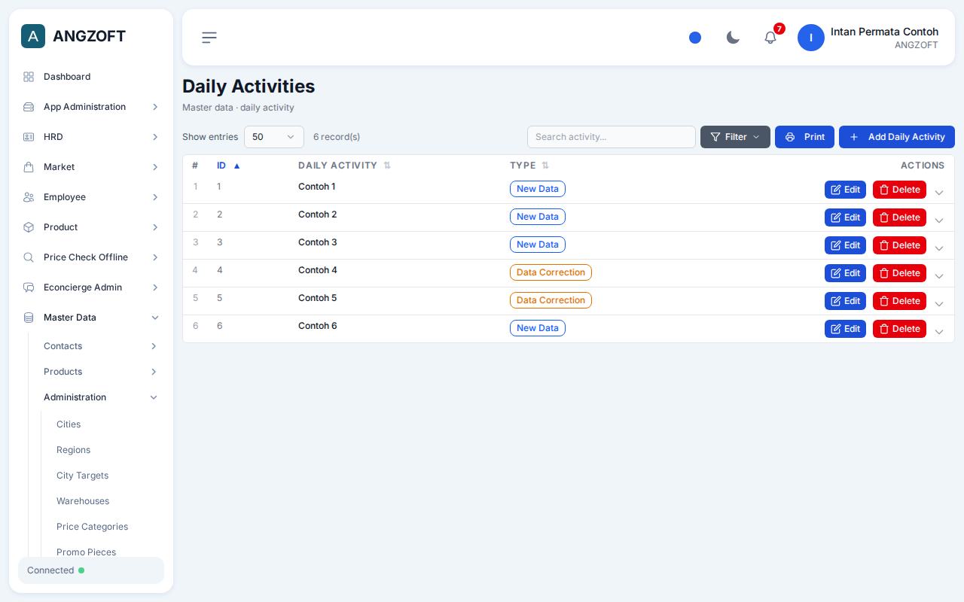This screenshot has height=602, width=964.
Task: Go to City Targets
Action: pos(82,476)
